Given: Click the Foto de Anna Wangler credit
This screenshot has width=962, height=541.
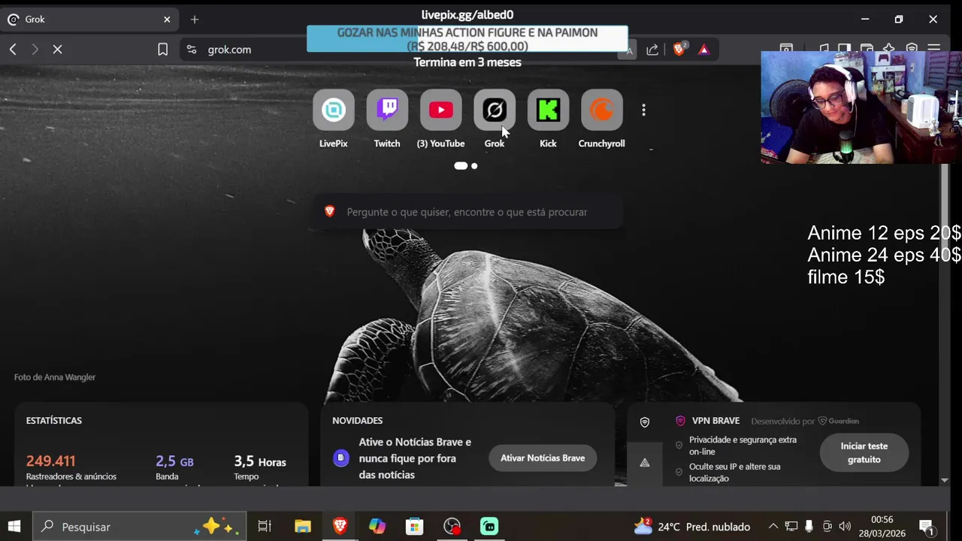Looking at the screenshot, I should [55, 377].
